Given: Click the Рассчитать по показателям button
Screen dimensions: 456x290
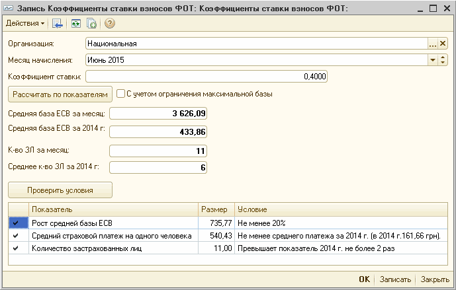Looking at the screenshot, I should 60,94.
